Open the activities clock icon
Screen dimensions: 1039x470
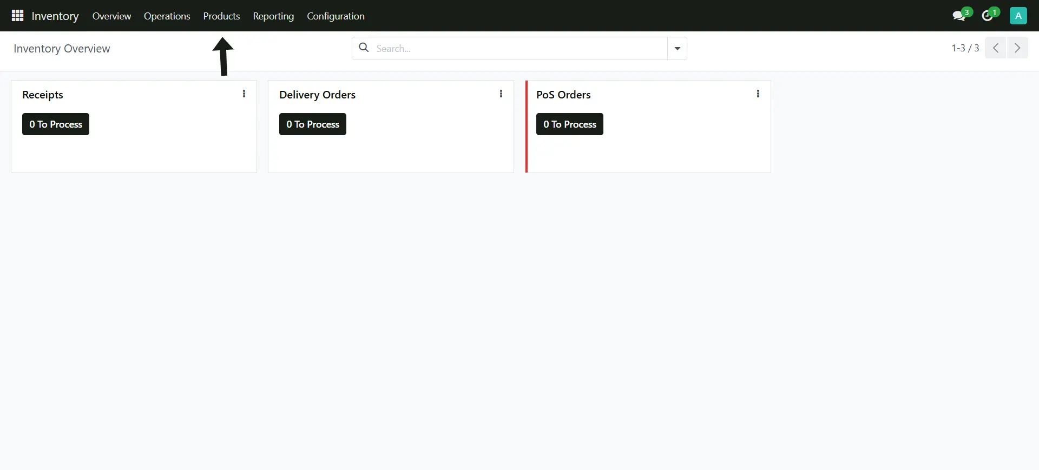(x=988, y=16)
